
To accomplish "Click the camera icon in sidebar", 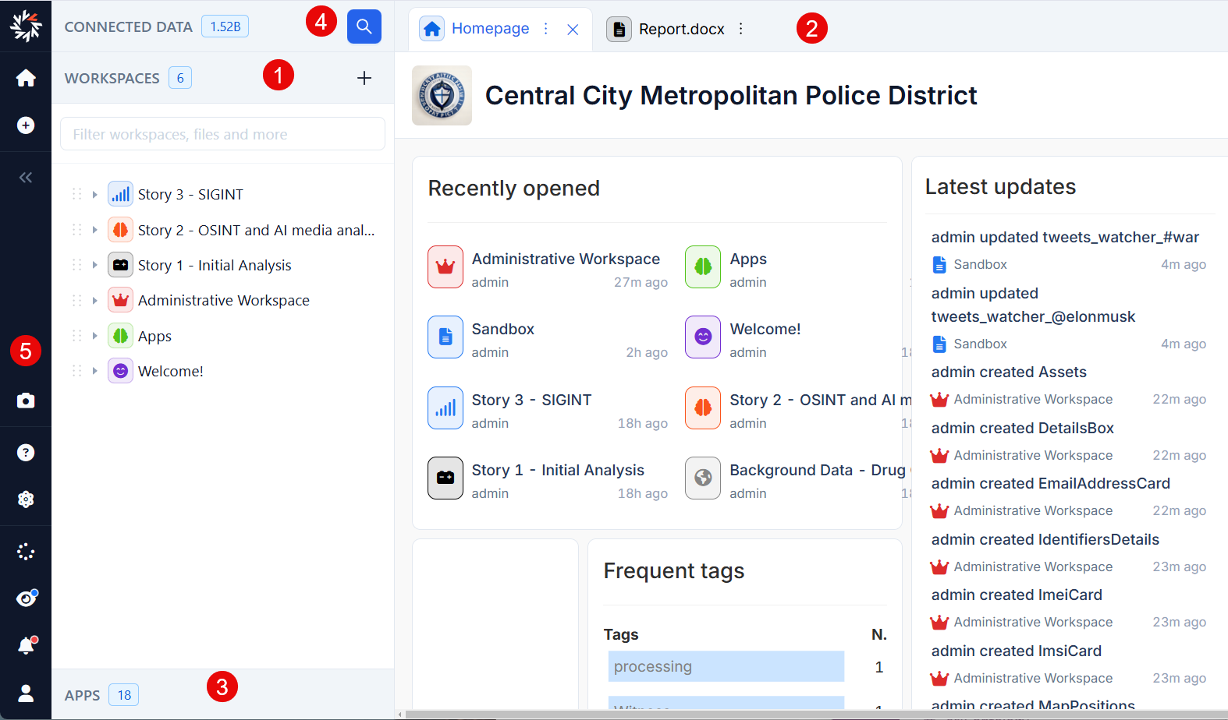I will click(26, 401).
